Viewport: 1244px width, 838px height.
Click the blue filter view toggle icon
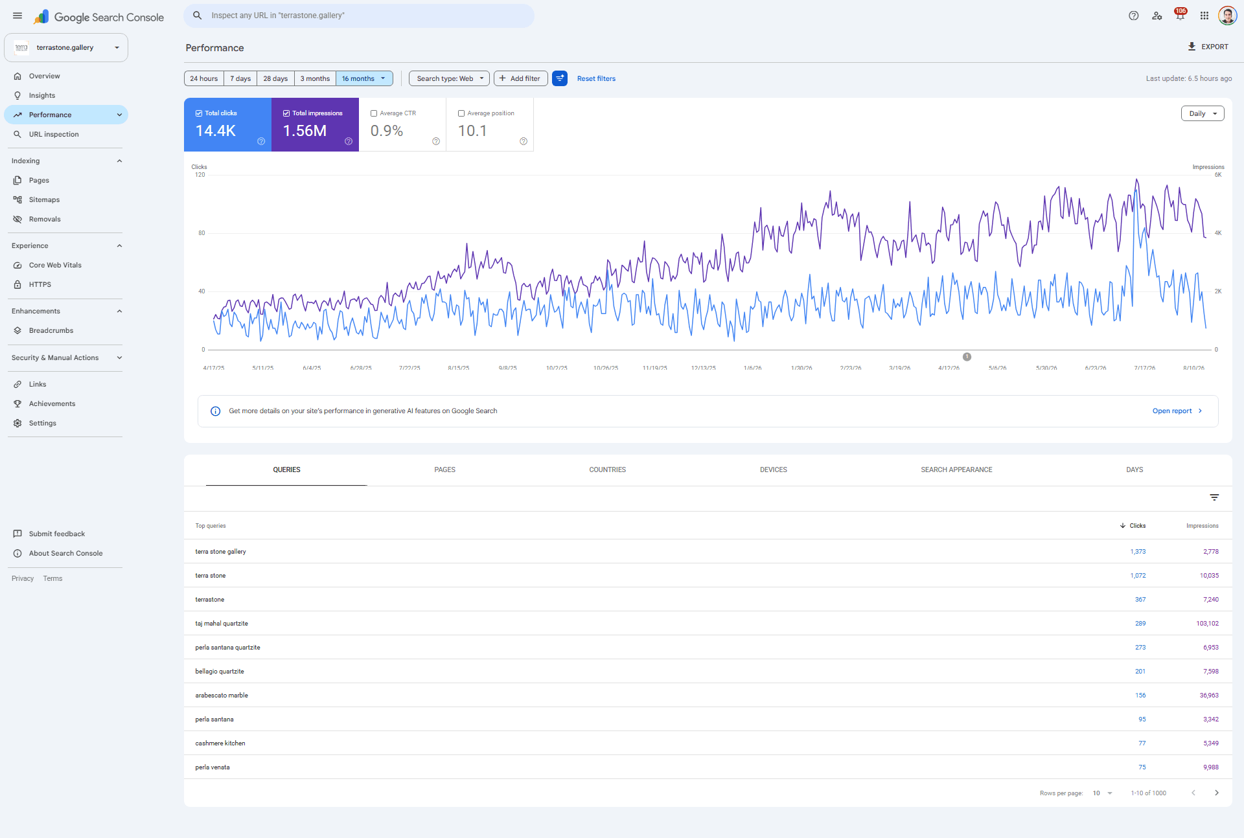tap(560, 78)
